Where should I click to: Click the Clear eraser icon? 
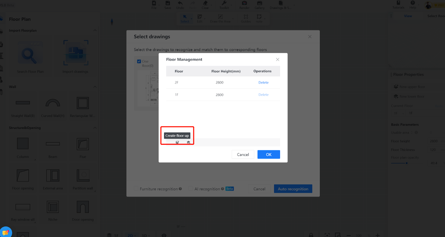click(x=205, y=3)
